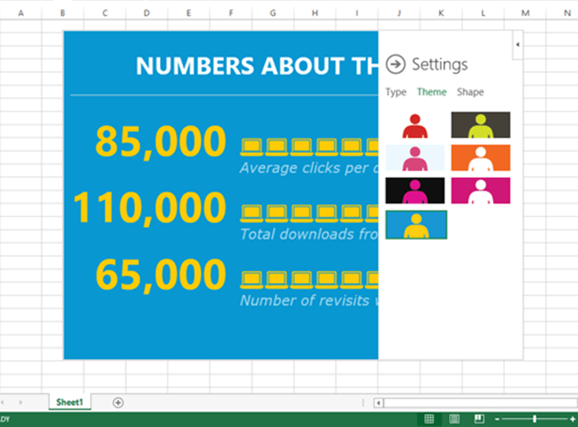Select the yellow figure on blue theme

(416, 224)
